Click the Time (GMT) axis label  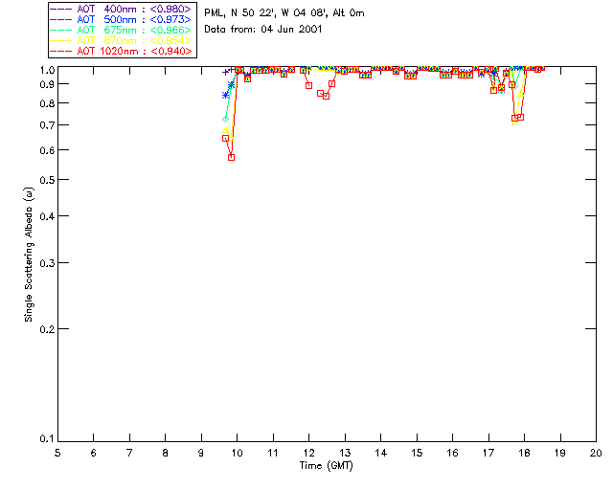click(x=326, y=466)
